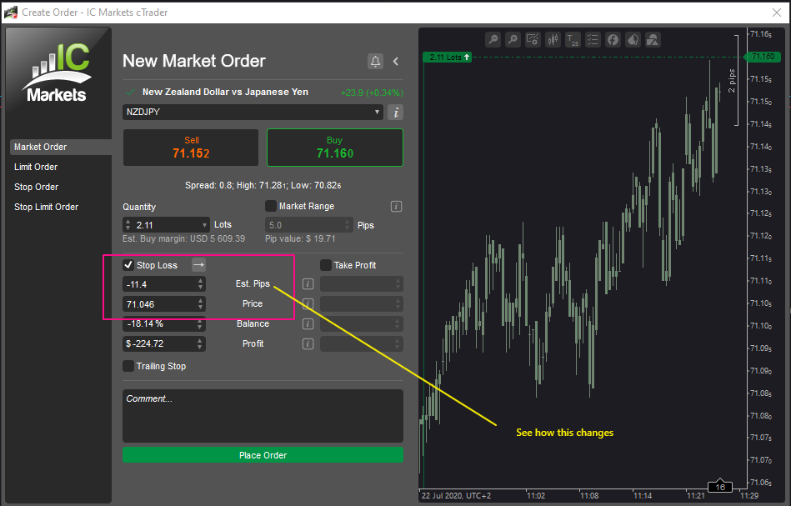791x506 pixels.
Task: Zoom in the chart with plus magnifier
Action: pyautogui.click(x=513, y=39)
